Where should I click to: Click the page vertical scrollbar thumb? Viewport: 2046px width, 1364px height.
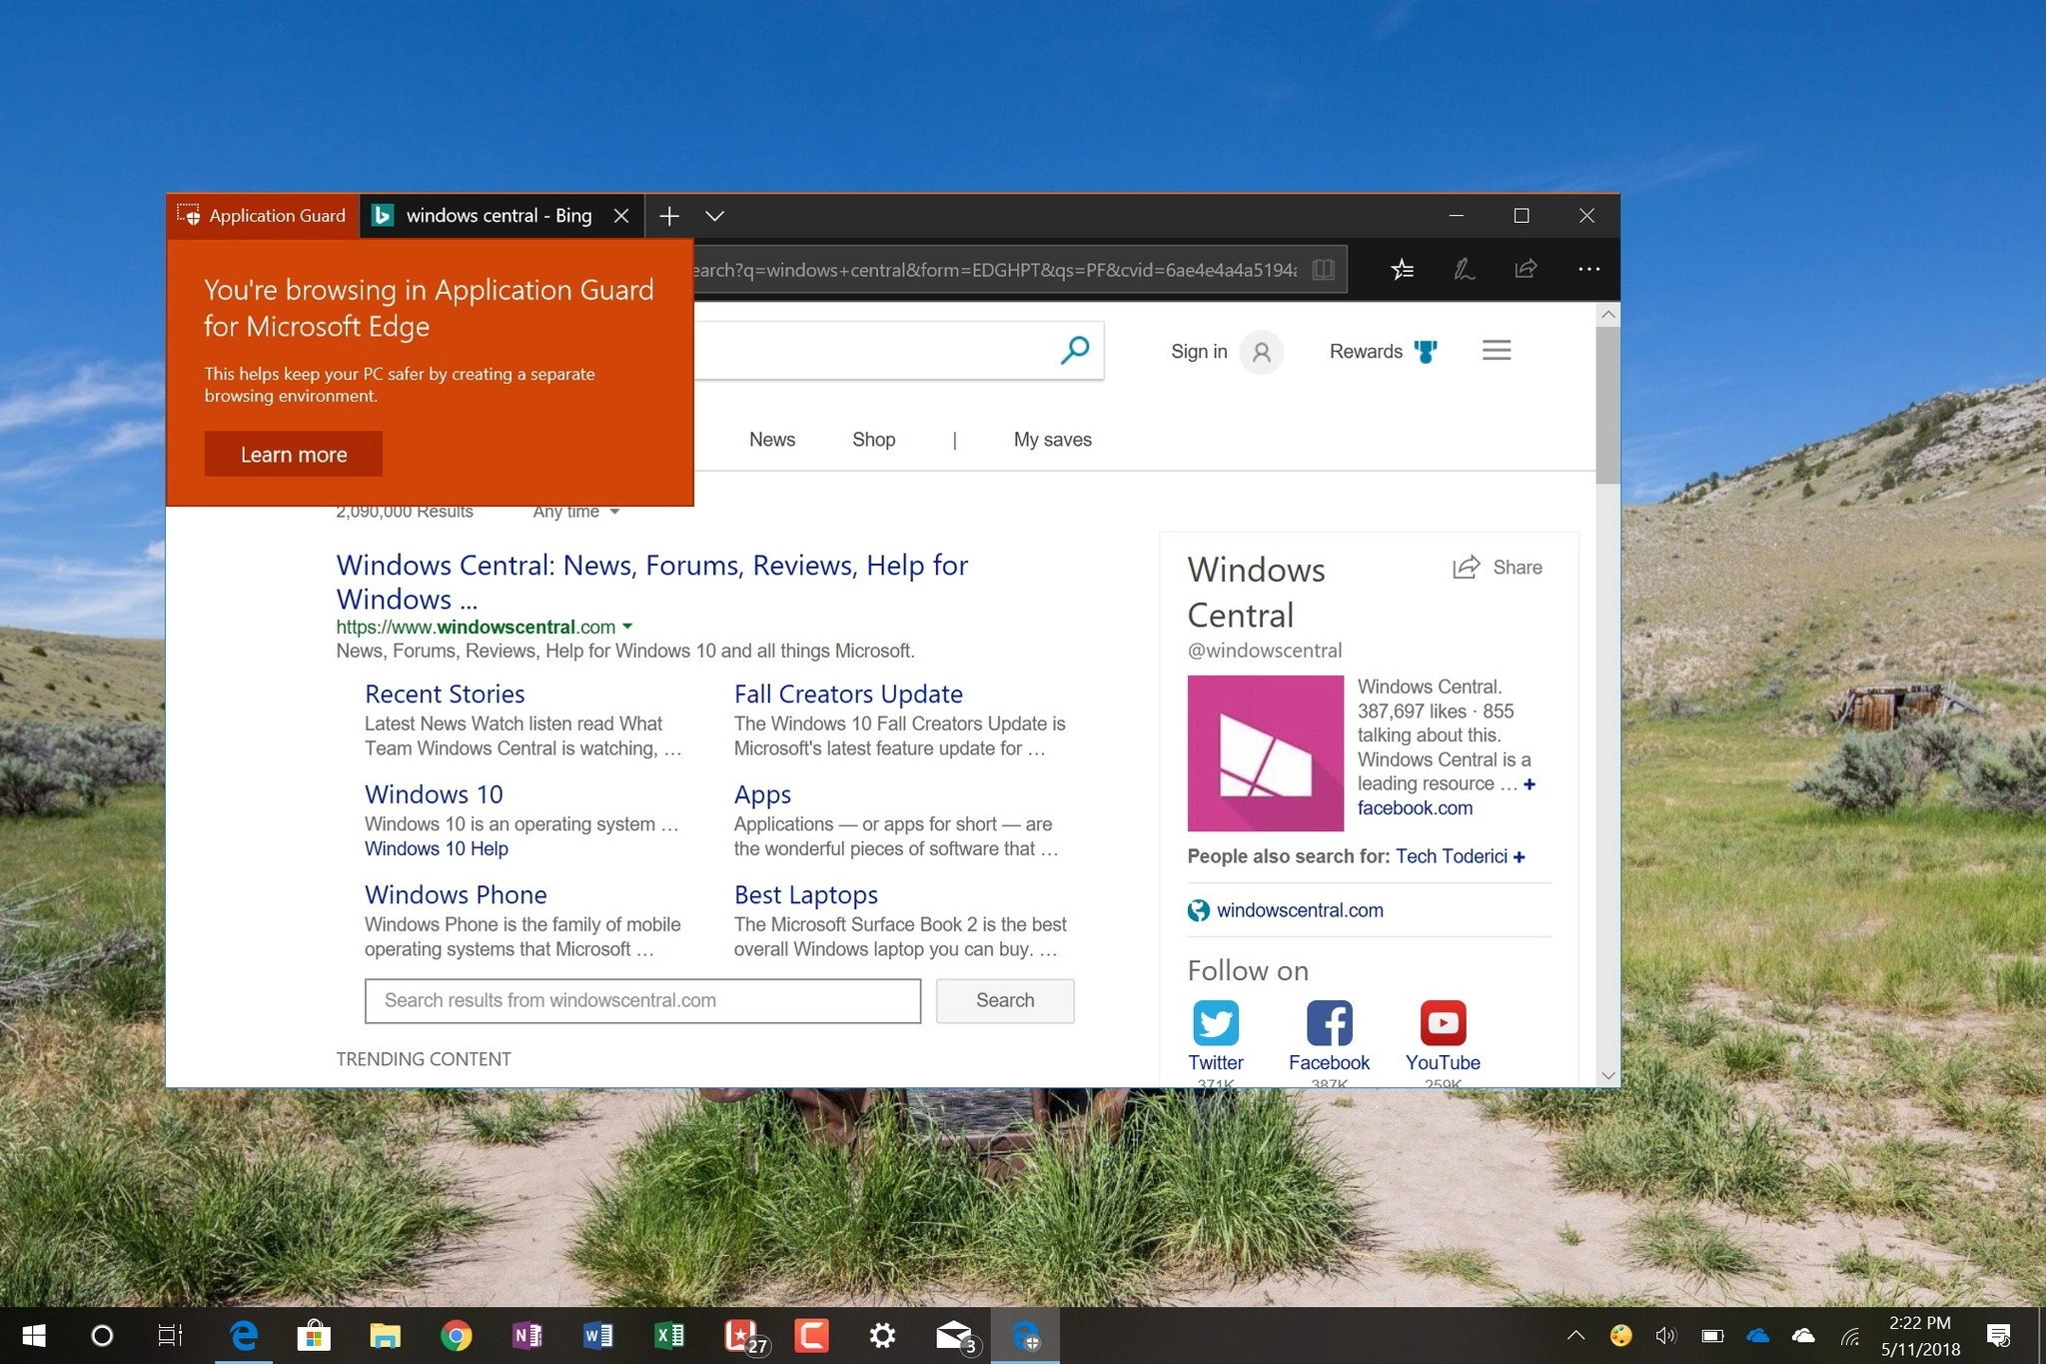tap(1607, 405)
